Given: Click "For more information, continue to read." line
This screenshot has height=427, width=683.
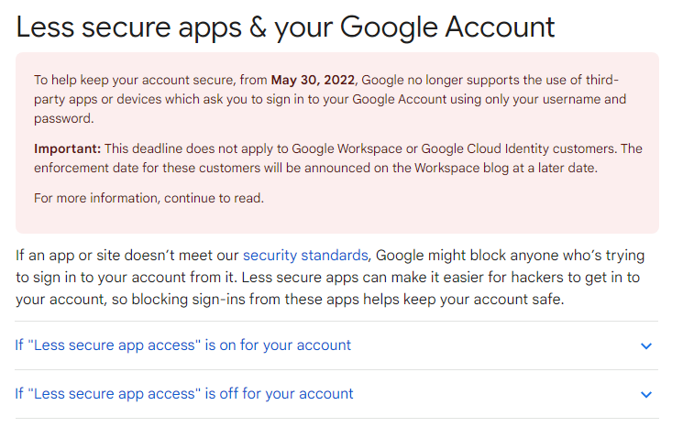Looking at the screenshot, I should tap(149, 199).
